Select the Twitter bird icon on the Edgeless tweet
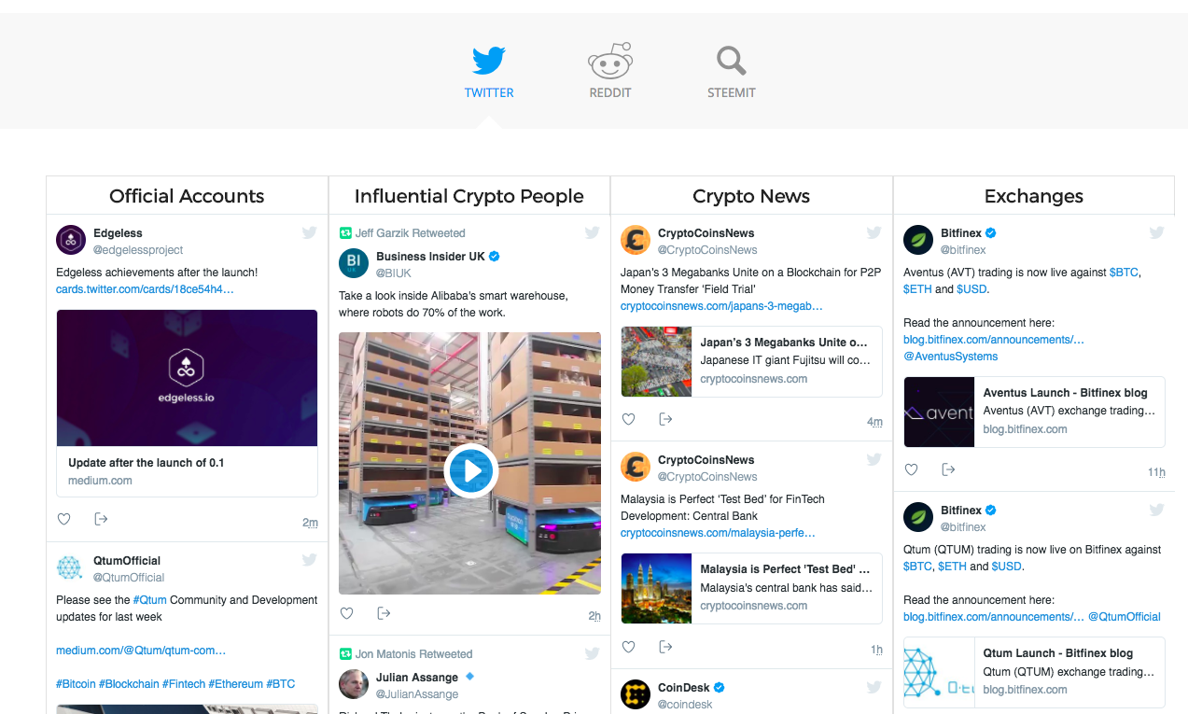The width and height of the screenshot is (1188, 714). click(309, 232)
